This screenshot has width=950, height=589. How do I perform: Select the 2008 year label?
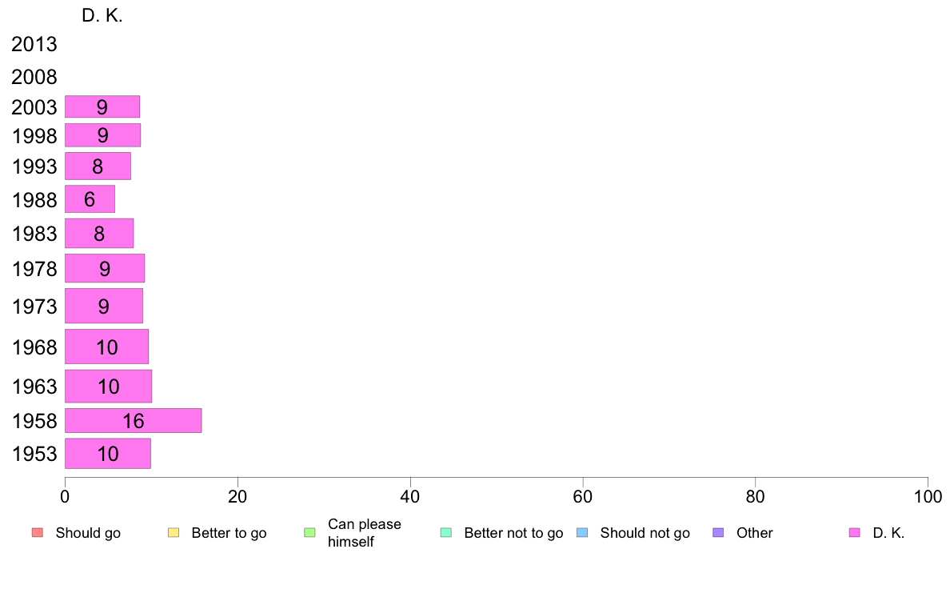(x=34, y=77)
